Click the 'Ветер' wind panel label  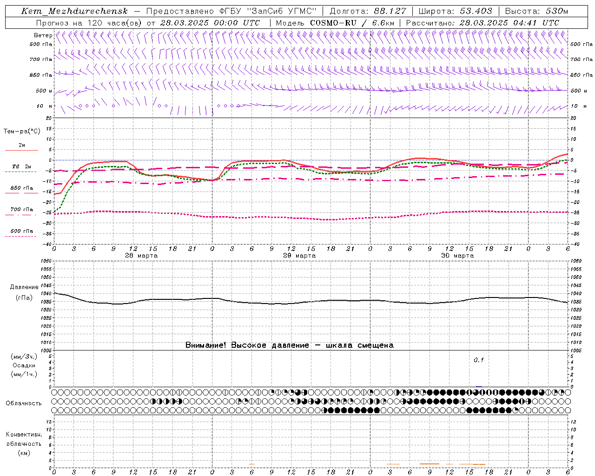(x=43, y=35)
